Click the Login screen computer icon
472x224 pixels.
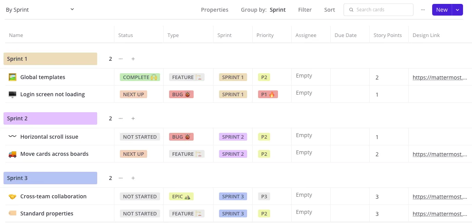click(x=12, y=94)
